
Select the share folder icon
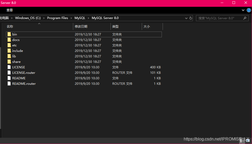9,62
